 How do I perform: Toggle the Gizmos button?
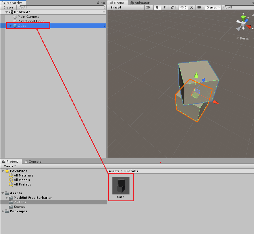[x=212, y=7]
